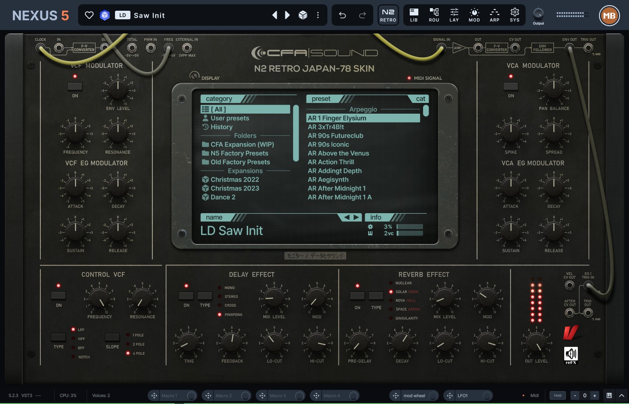Click the MB user avatar
The height and width of the screenshot is (404, 629).
pos(609,16)
